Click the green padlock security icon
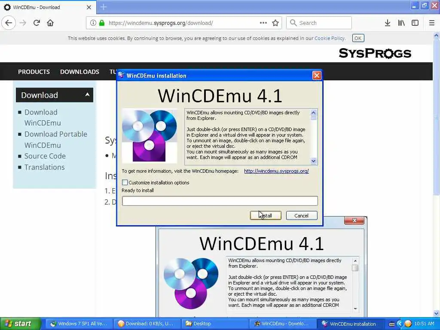Viewport: 440px width, 330px height. [x=101, y=23]
